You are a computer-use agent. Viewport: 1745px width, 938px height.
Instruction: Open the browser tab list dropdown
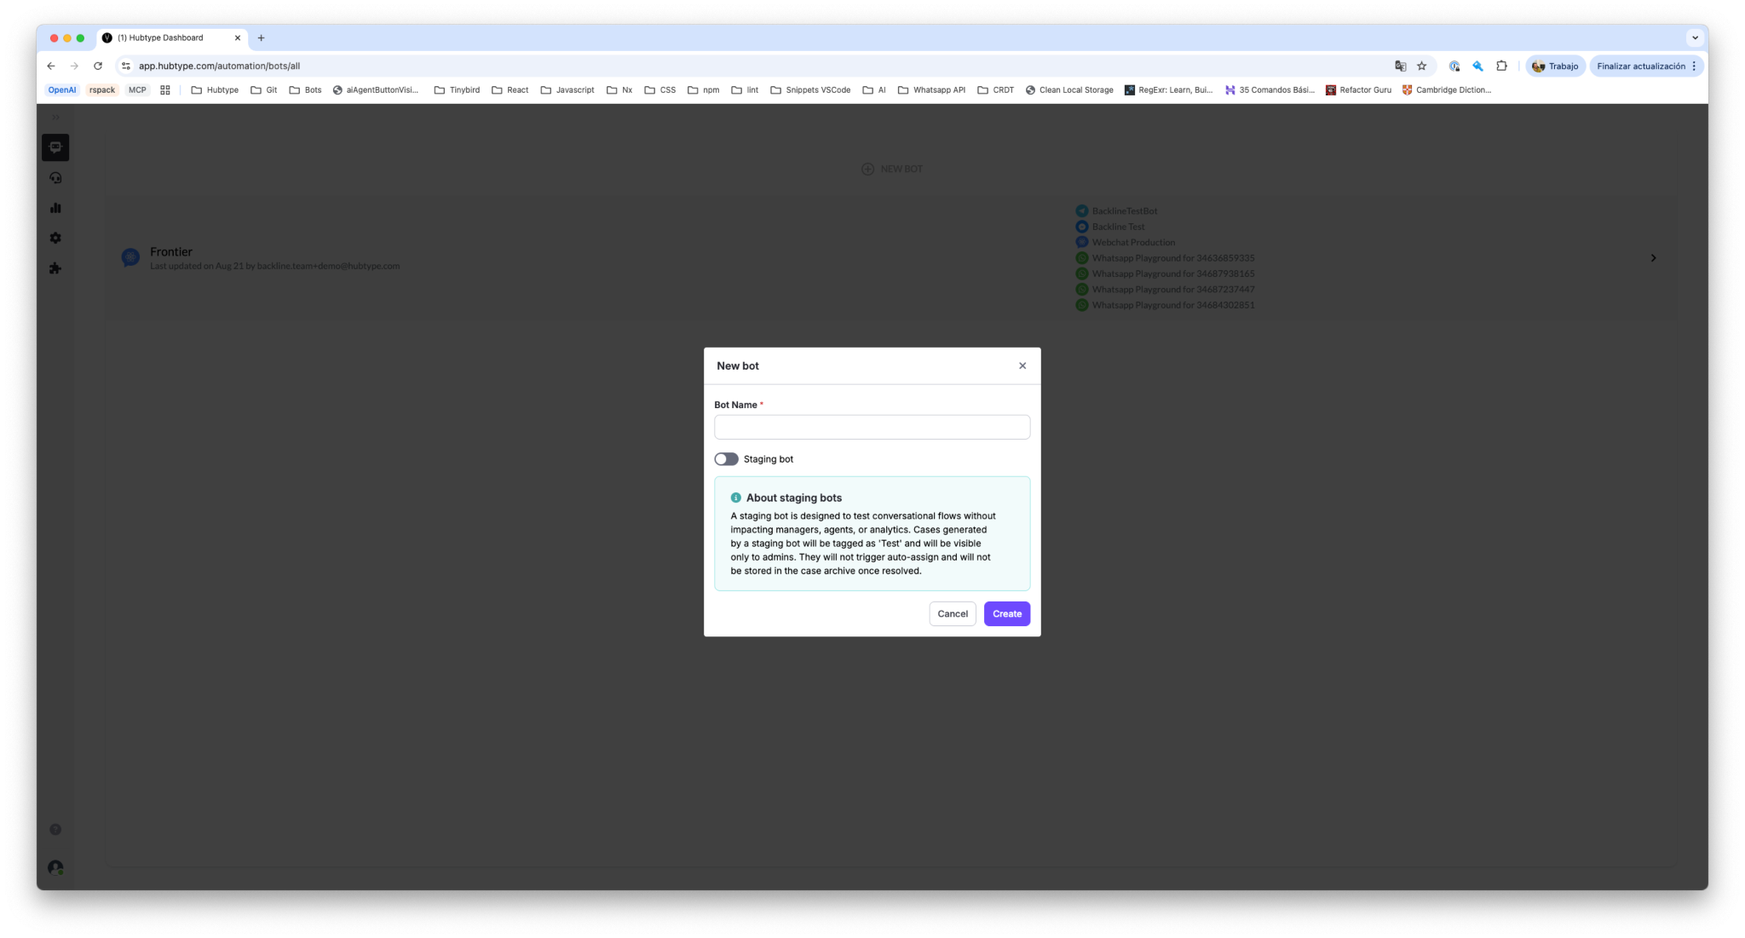click(1695, 37)
